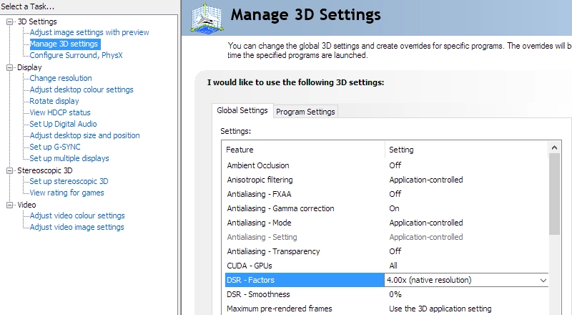Open Rotate display page

[x=54, y=101]
